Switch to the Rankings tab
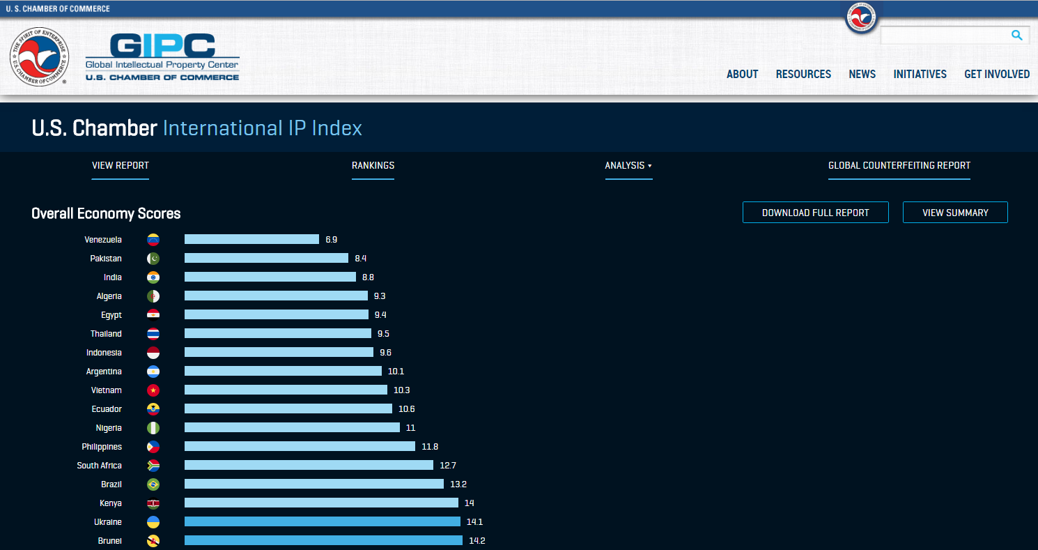The width and height of the screenshot is (1038, 550). [x=373, y=166]
